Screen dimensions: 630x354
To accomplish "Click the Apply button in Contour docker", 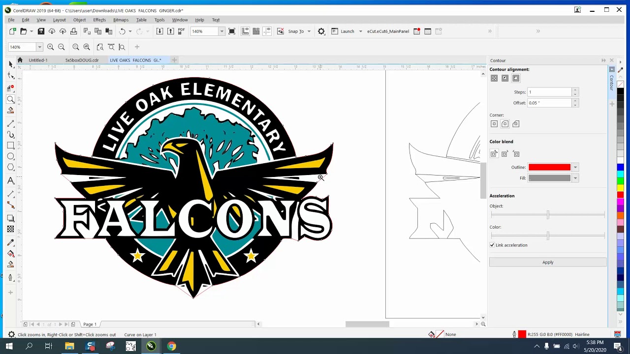I will click(548, 262).
